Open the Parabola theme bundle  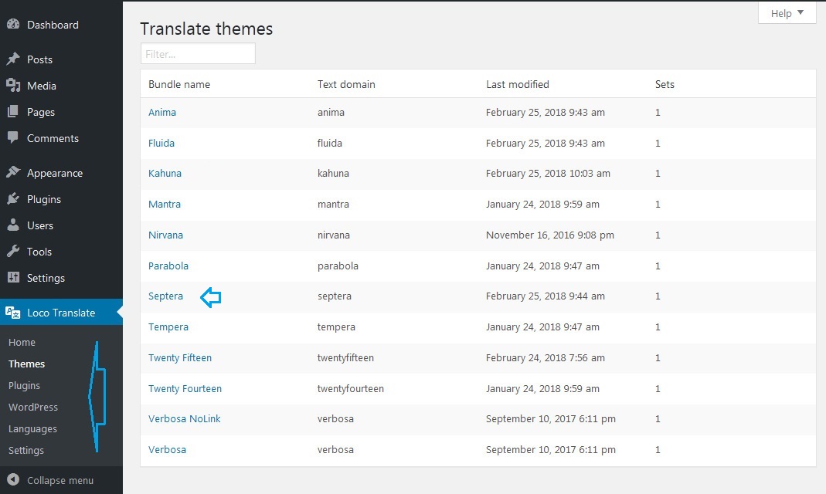tap(168, 266)
